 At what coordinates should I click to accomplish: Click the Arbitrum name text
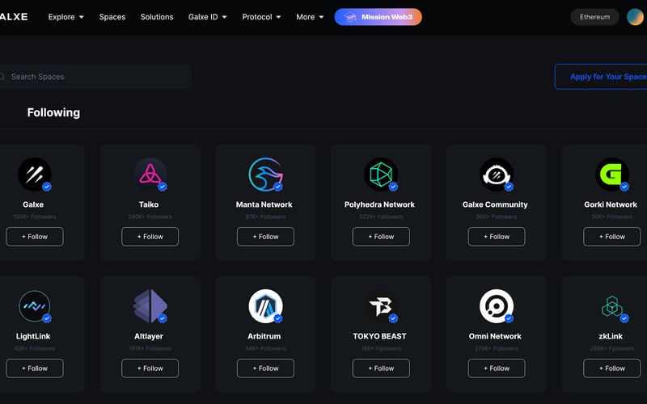(264, 336)
